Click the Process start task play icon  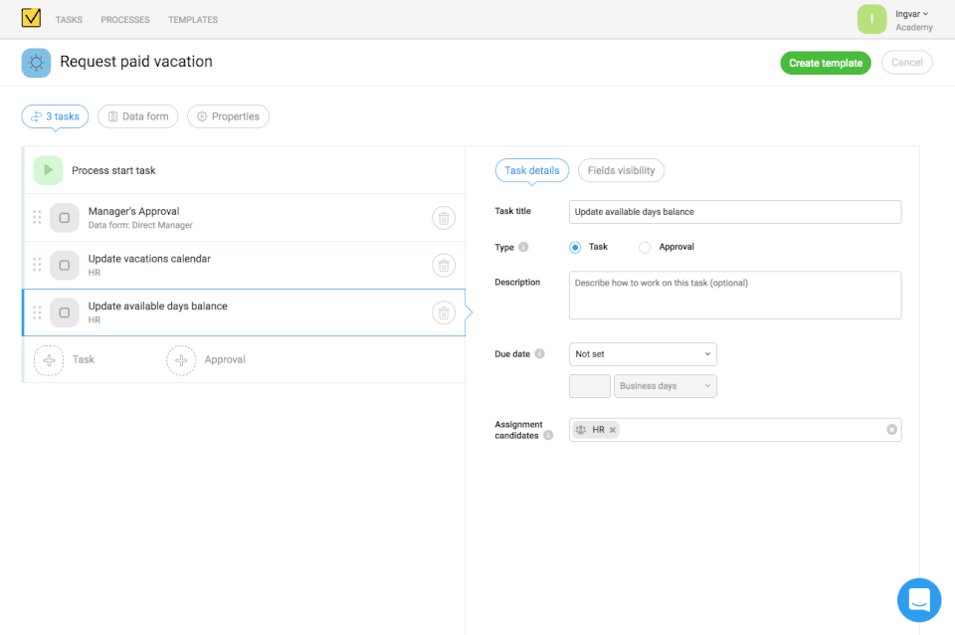(x=48, y=170)
